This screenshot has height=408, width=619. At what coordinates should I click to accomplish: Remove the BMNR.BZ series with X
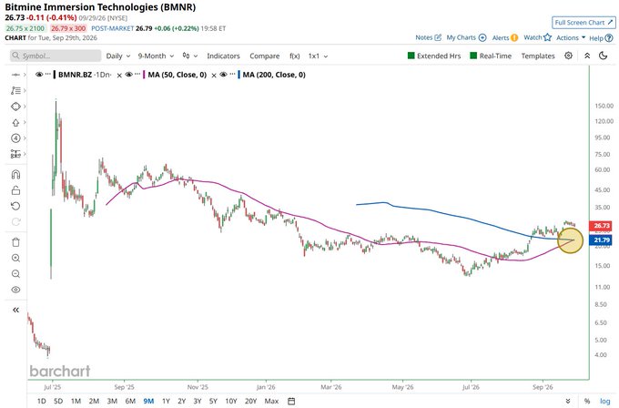119,76
